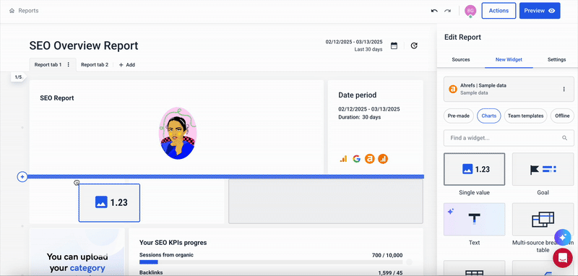Viewport: 578px width, 276px height.
Task: Redo the last change
Action: click(447, 11)
